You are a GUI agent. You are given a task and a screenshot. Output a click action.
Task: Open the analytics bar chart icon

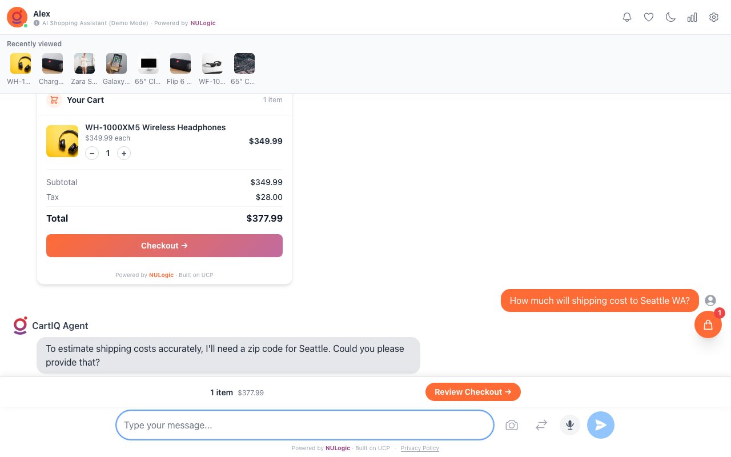coord(692,17)
